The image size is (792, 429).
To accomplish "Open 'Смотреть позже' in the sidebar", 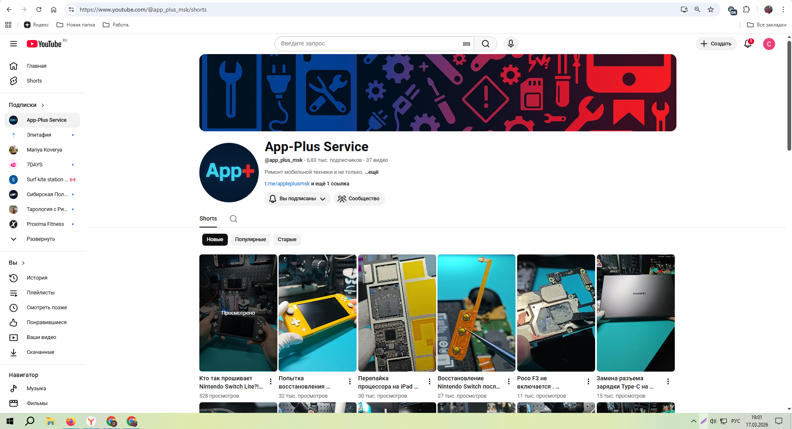I will pyautogui.click(x=43, y=308).
